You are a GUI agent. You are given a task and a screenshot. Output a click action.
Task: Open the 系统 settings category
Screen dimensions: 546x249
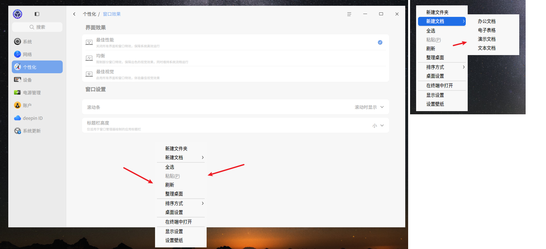37,42
